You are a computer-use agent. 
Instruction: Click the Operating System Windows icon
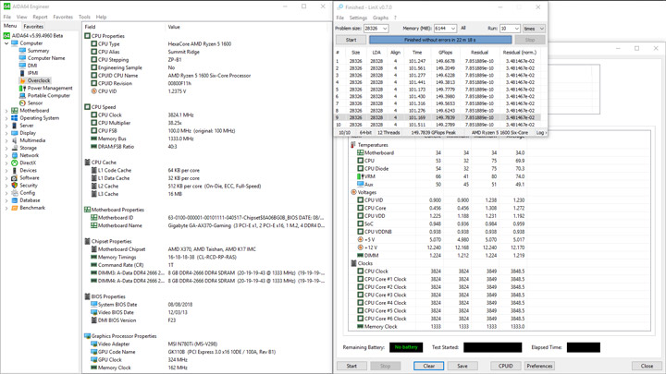pyautogui.click(x=15, y=118)
